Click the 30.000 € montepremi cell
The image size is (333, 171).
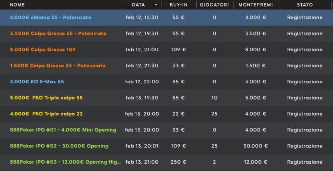coord(256,146)
